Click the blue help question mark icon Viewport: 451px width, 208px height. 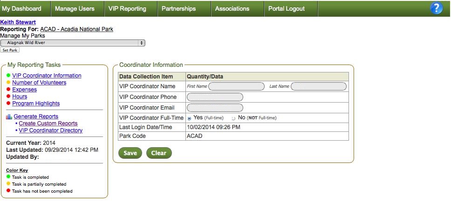coord(436,8)
